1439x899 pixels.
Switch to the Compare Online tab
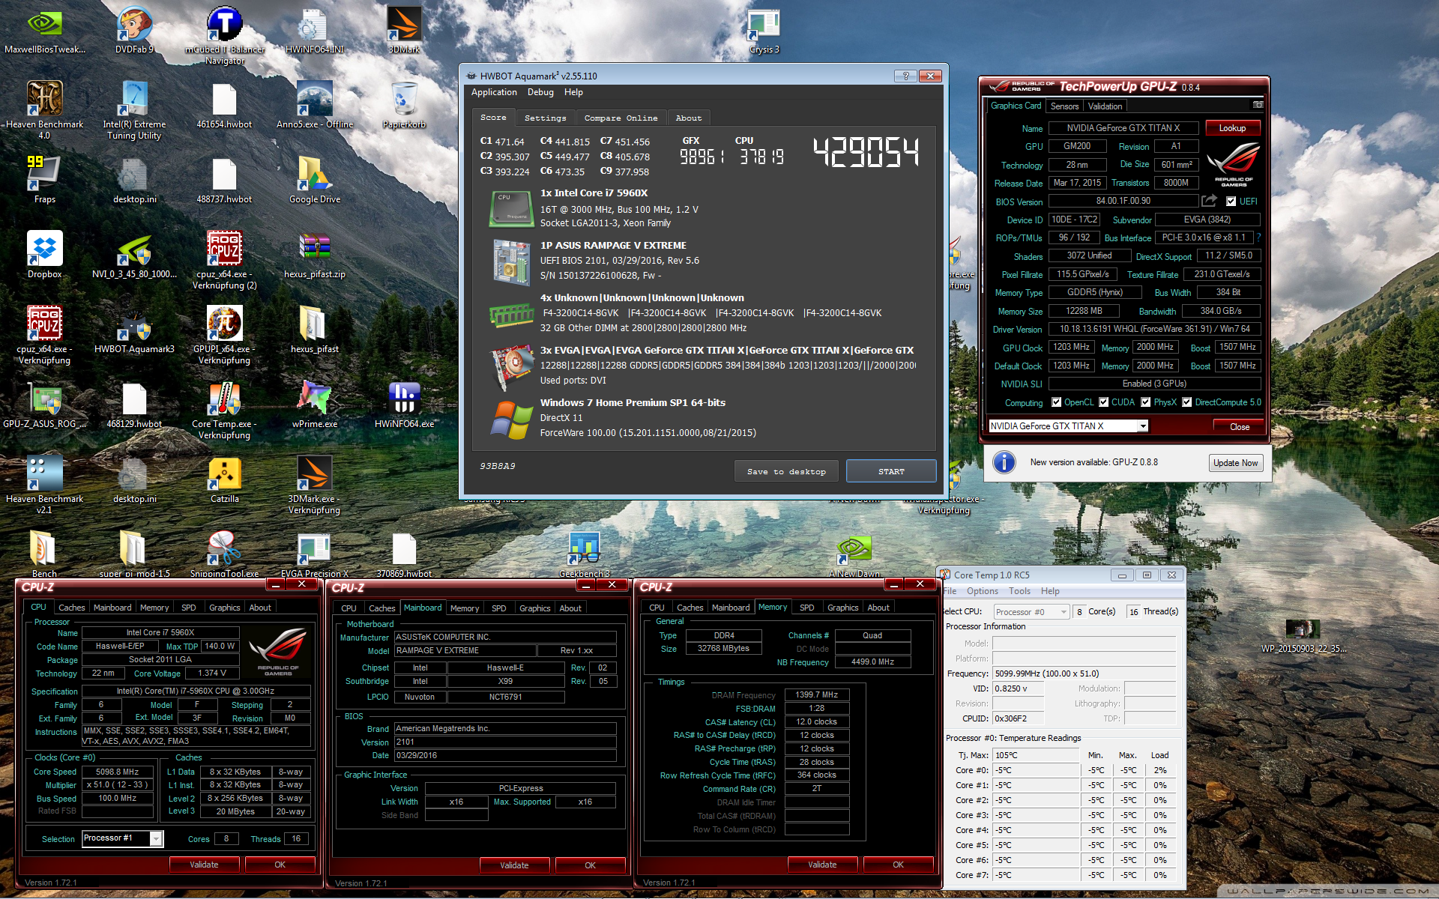coord(621,118)
